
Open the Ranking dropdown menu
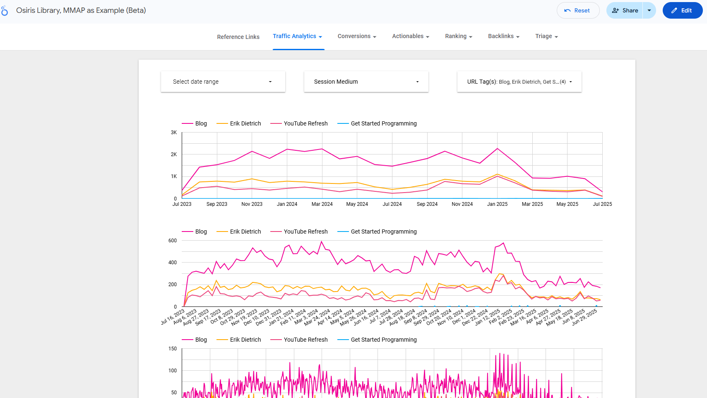click(458, 36)
